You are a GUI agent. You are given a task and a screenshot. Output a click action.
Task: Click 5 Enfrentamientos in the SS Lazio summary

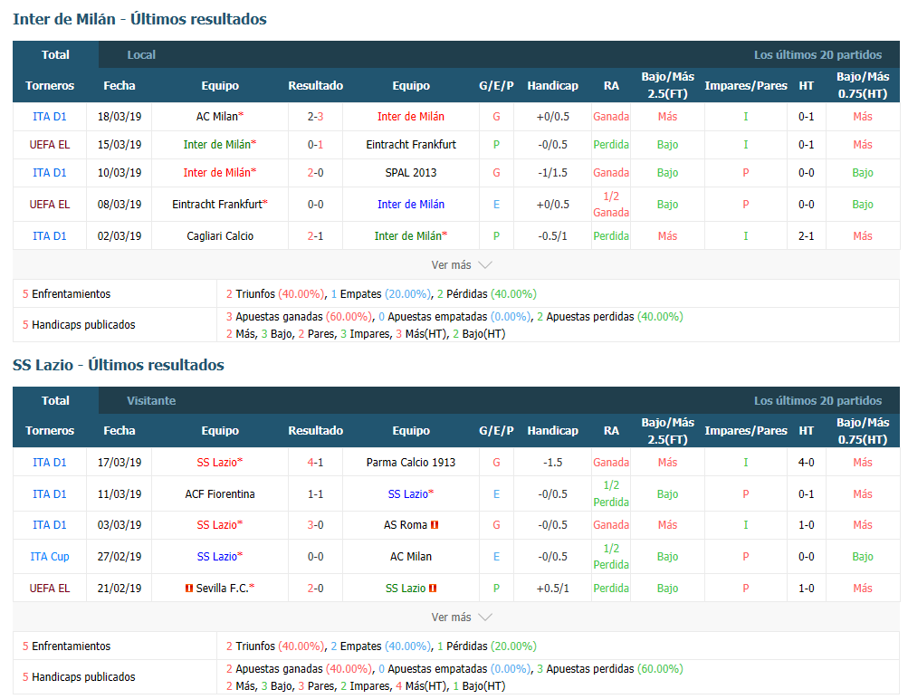[x=66, y=646]
